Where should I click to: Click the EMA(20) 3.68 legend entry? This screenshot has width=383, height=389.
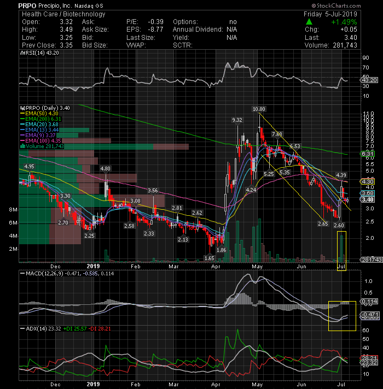coord(39,125)
